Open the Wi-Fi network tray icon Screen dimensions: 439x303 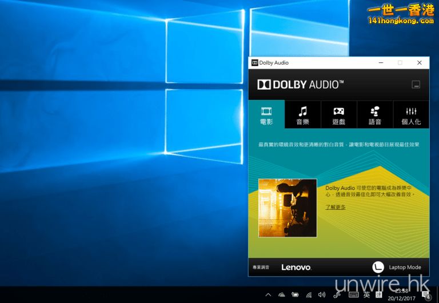309,294
